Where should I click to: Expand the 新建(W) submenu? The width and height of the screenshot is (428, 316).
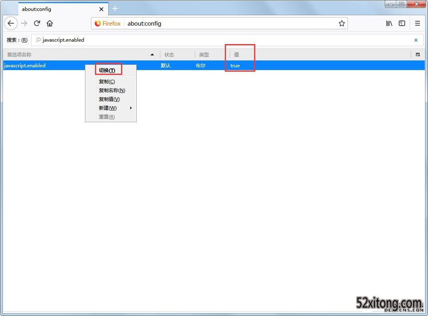tap(111, 108)
